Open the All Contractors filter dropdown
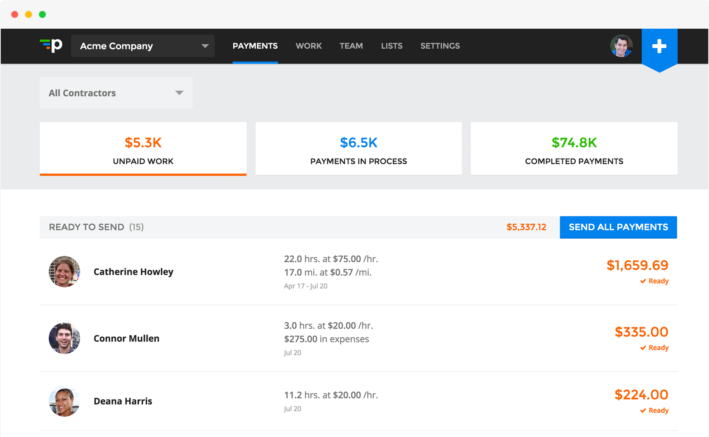Viewport: 709px width, 437px height. [116, 93]
